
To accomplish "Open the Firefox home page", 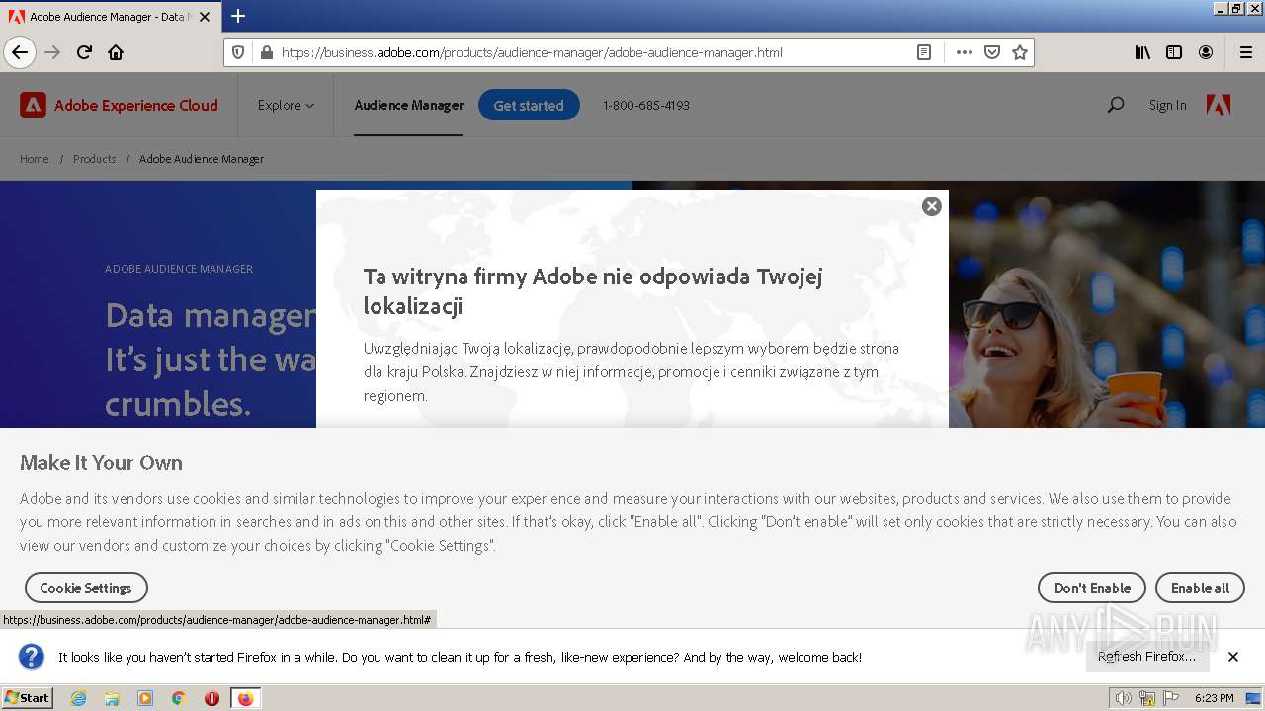I will (x=116, y=52).
